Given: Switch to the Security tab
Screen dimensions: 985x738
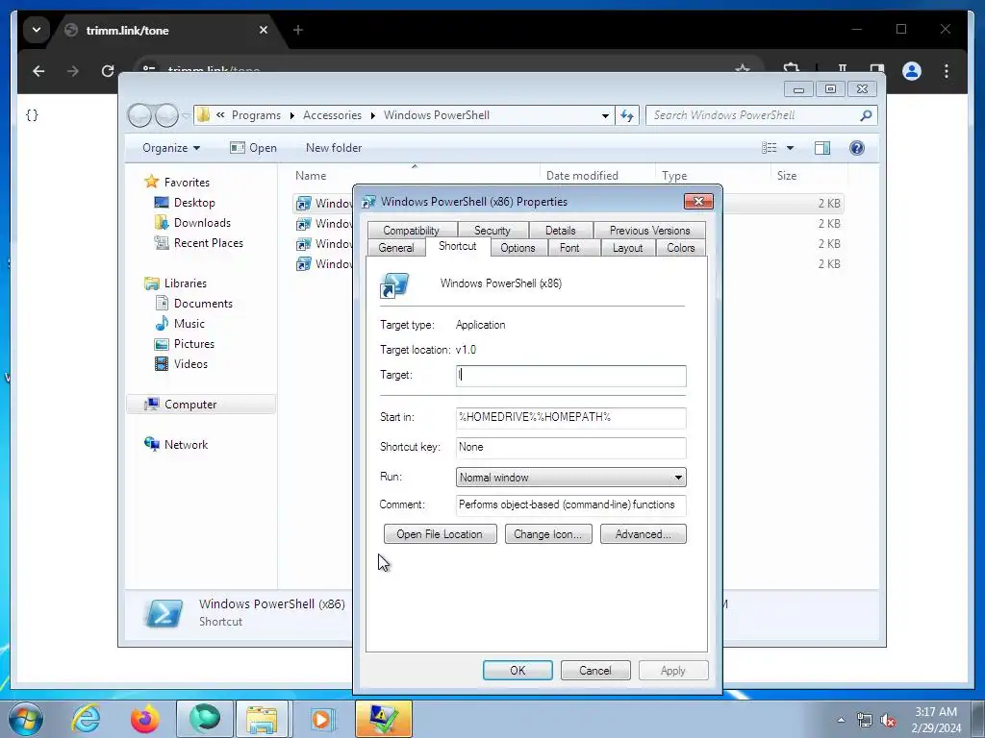Looking at the screenshot, I should point(492,231).
